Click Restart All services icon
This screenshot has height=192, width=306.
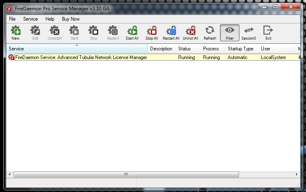pos(171,33)
